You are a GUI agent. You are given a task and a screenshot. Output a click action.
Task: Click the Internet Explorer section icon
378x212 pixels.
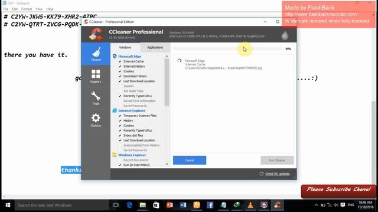(115, 111)
